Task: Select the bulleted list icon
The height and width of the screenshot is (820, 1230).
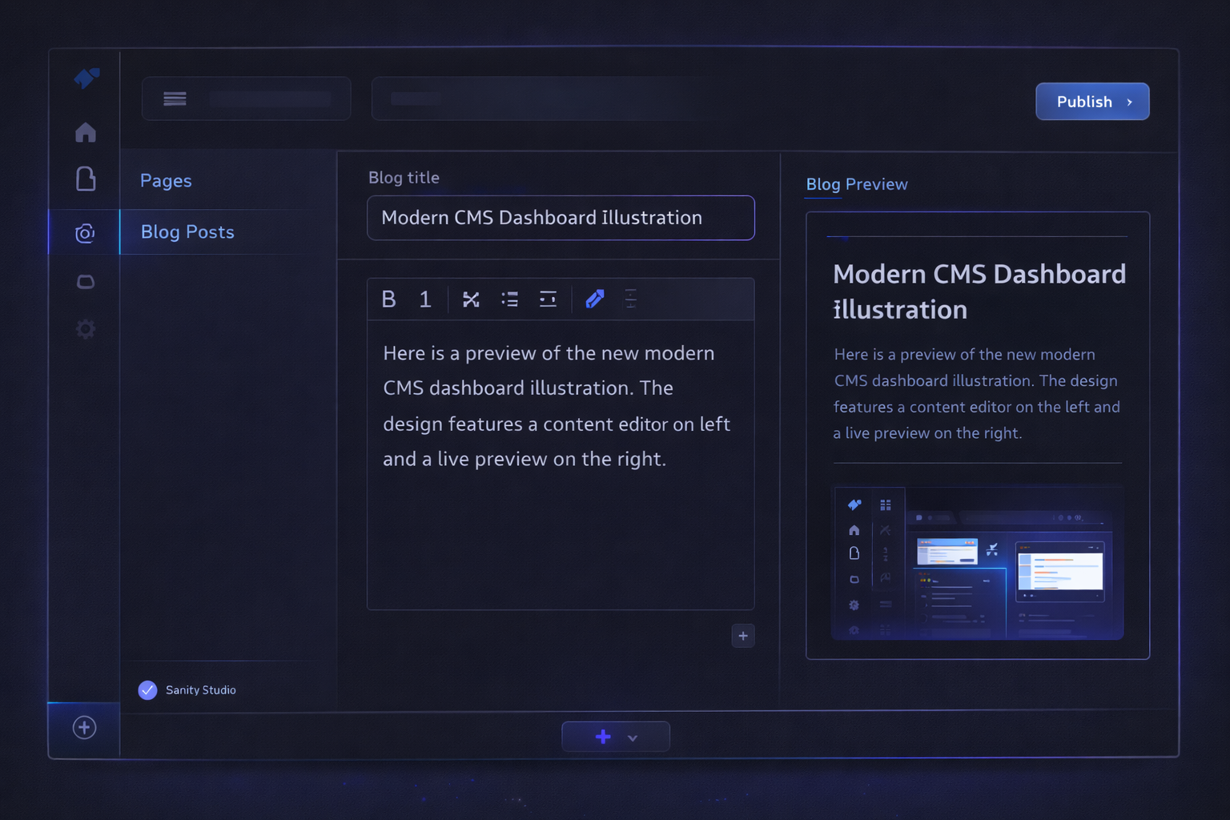Action: point(509,299)
